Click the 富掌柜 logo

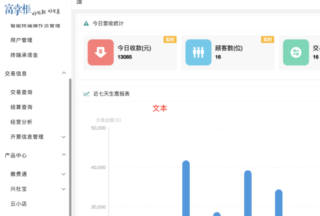point(32,9)
